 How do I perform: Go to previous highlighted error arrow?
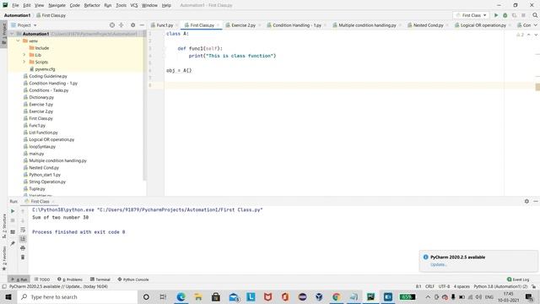coord(529,35)
